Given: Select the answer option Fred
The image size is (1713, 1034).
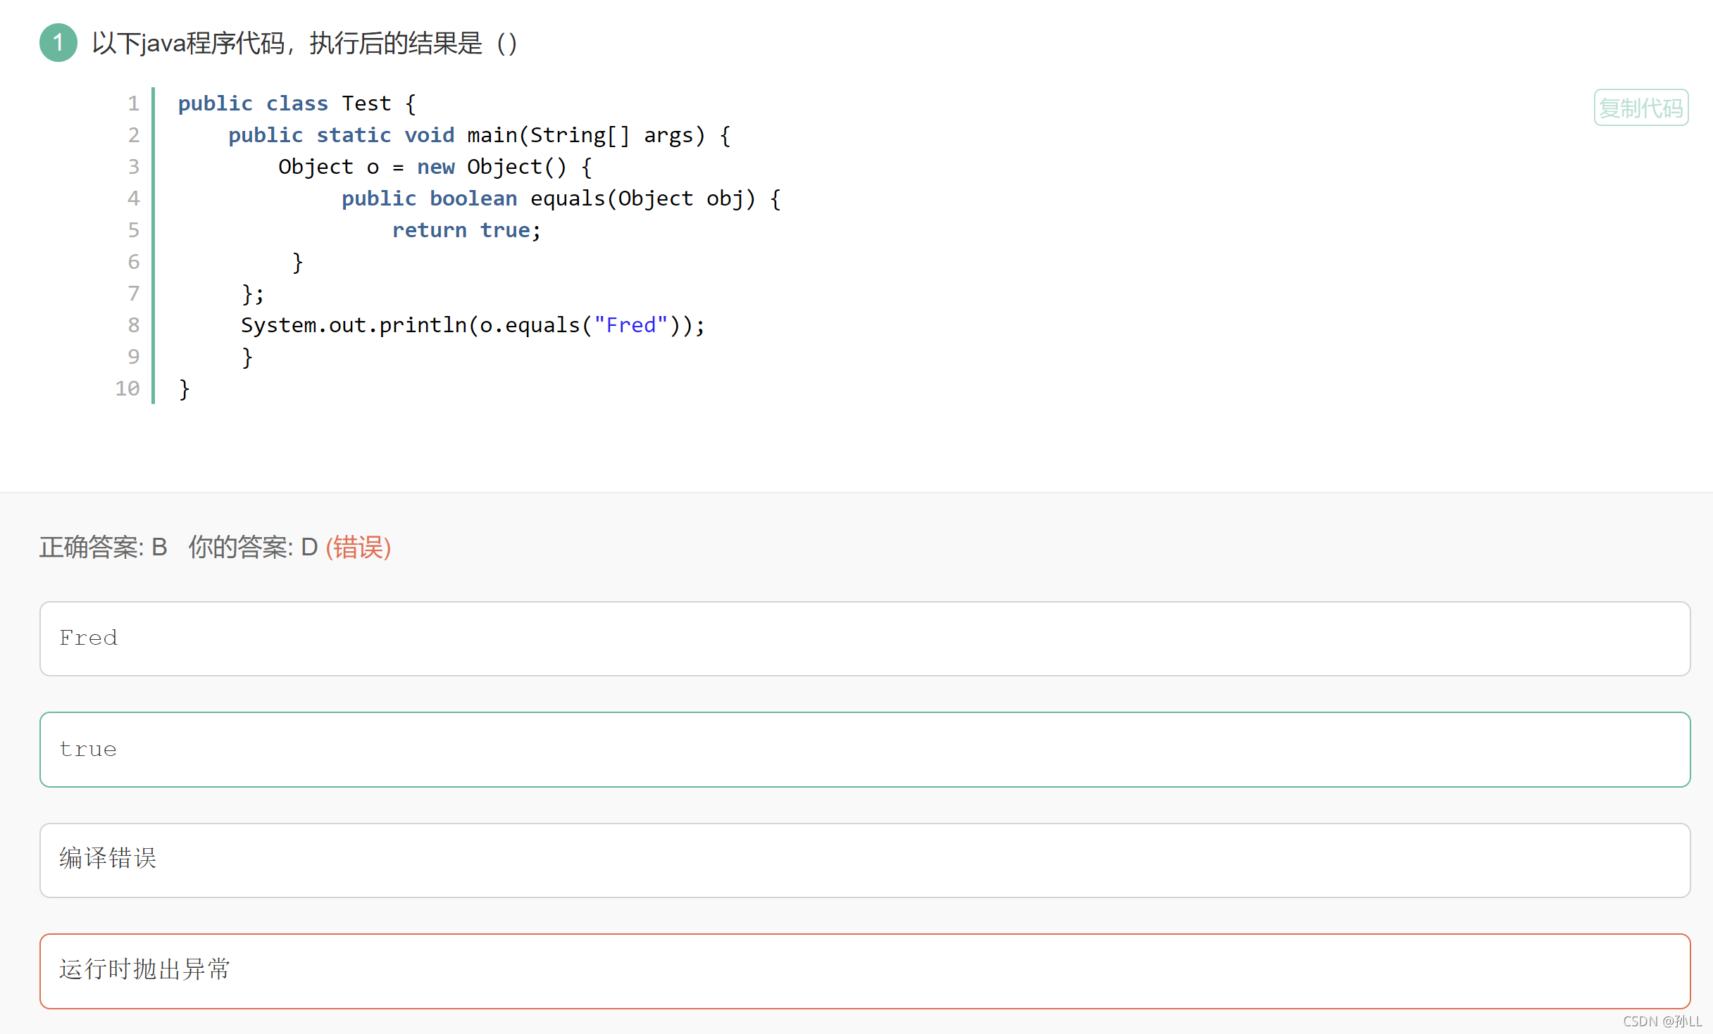Looking at the screenshot, I should click(865, 638).
